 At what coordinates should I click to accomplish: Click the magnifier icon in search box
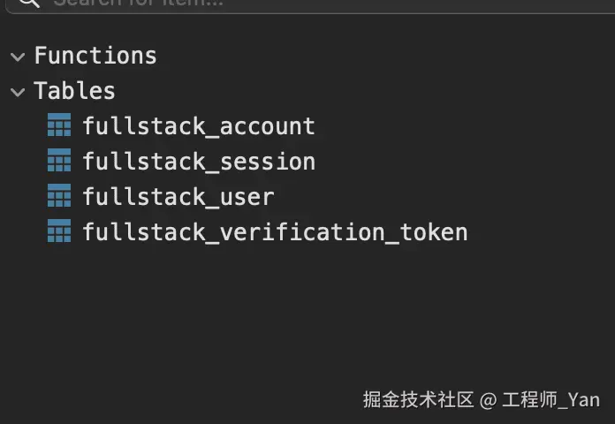[x=29, y=3]
